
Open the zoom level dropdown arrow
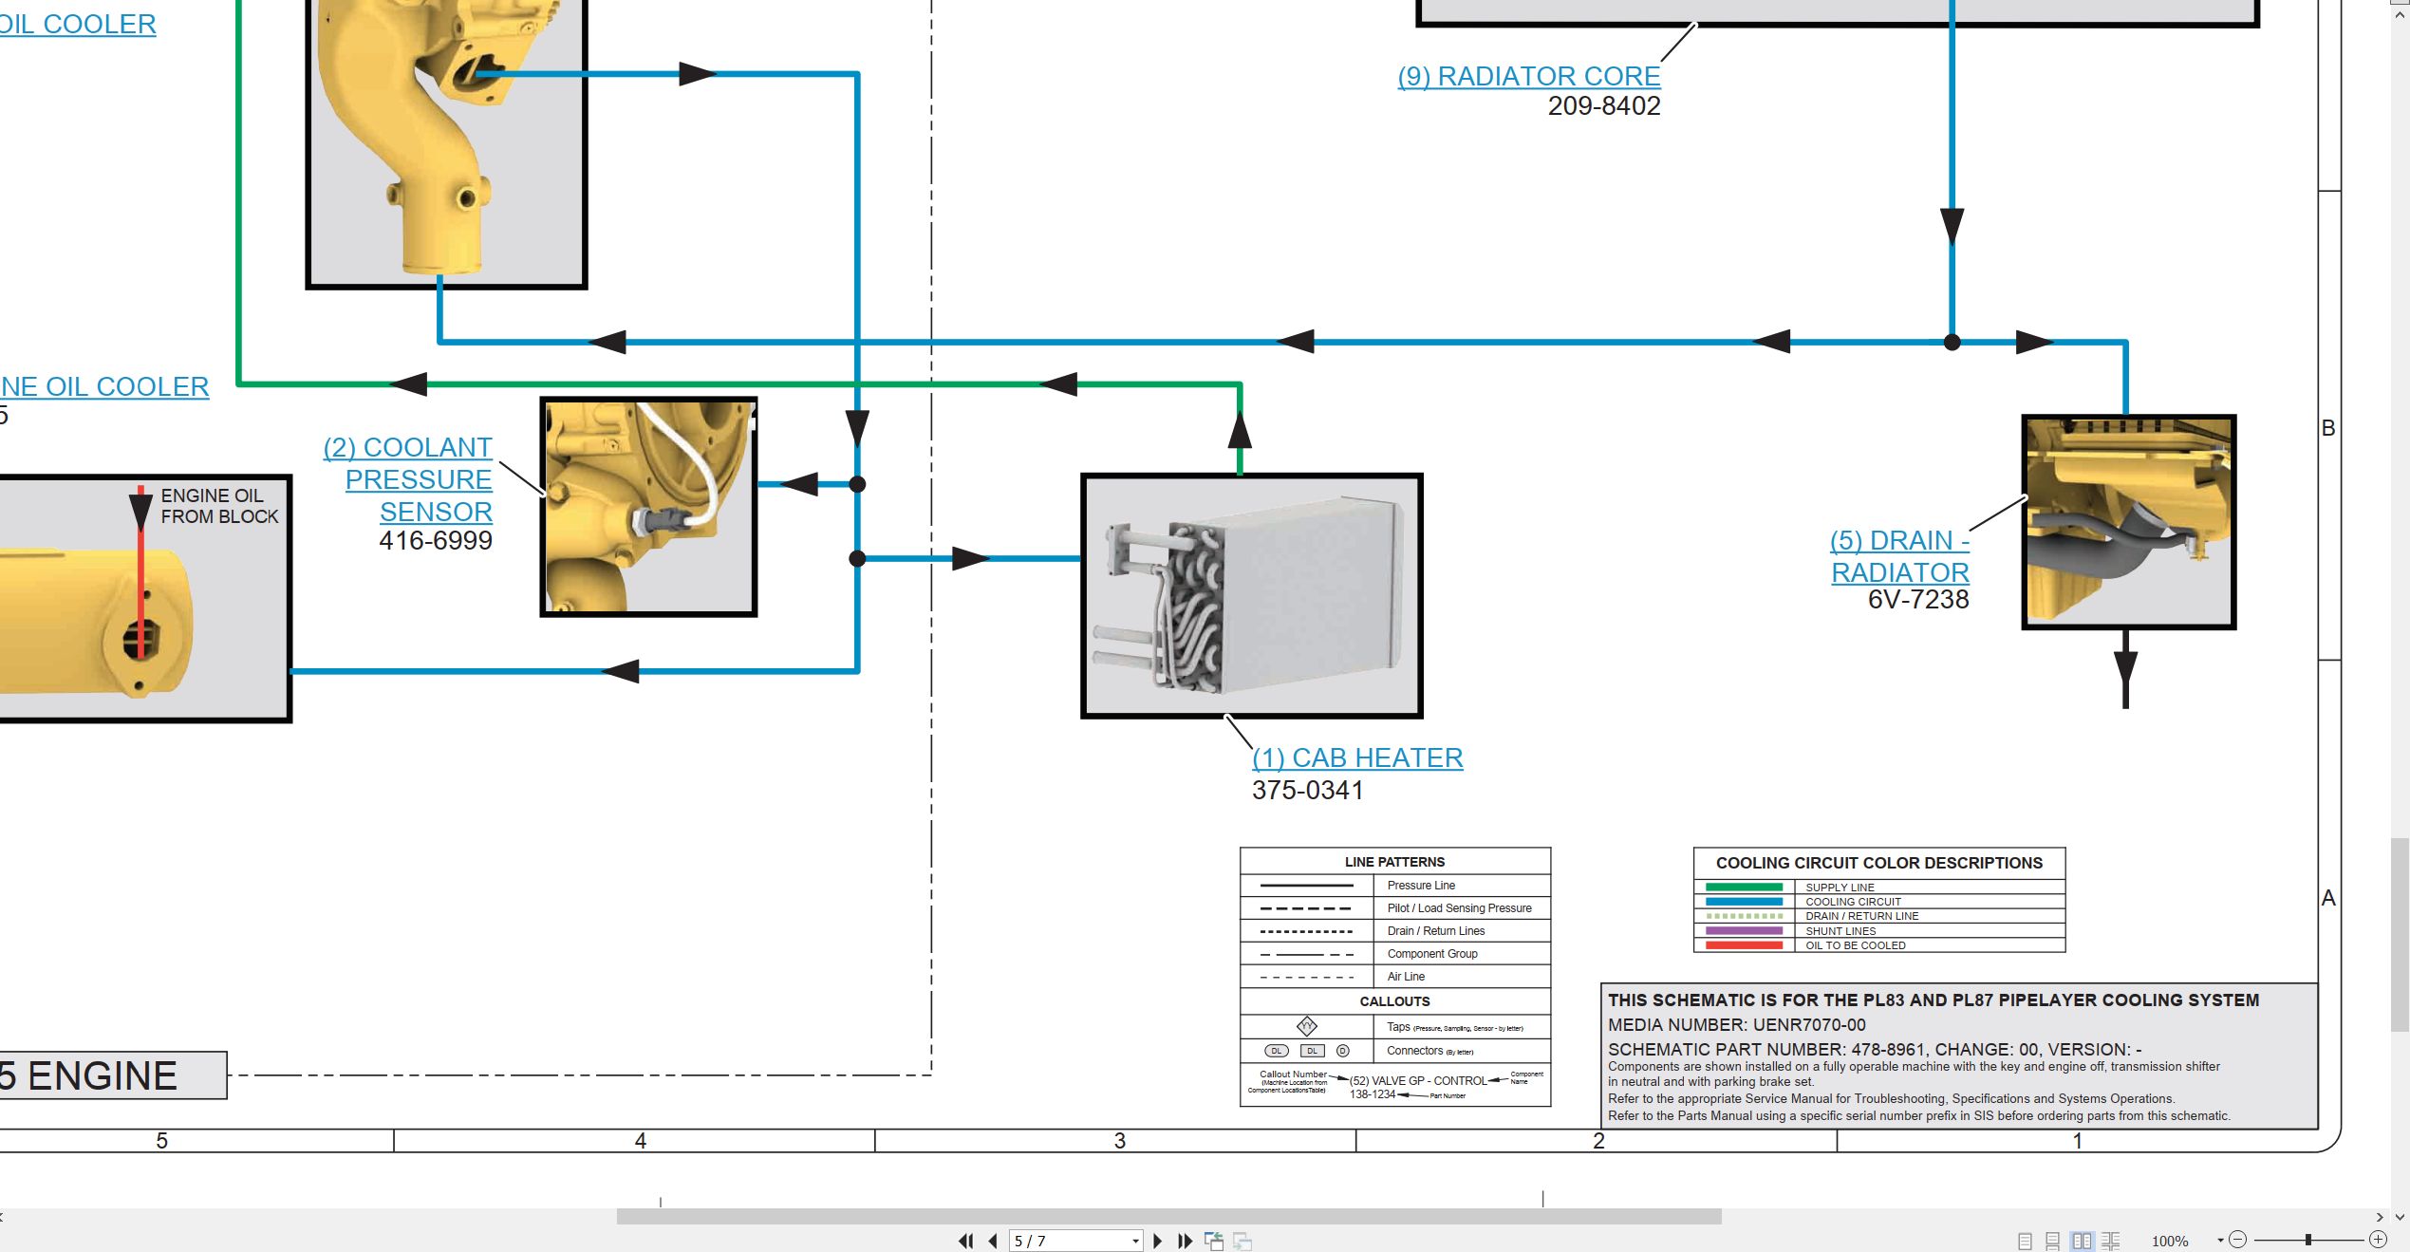(x=2220, y=1241)
